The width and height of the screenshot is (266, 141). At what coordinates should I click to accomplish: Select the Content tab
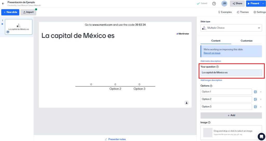click(x=216, y=41)
